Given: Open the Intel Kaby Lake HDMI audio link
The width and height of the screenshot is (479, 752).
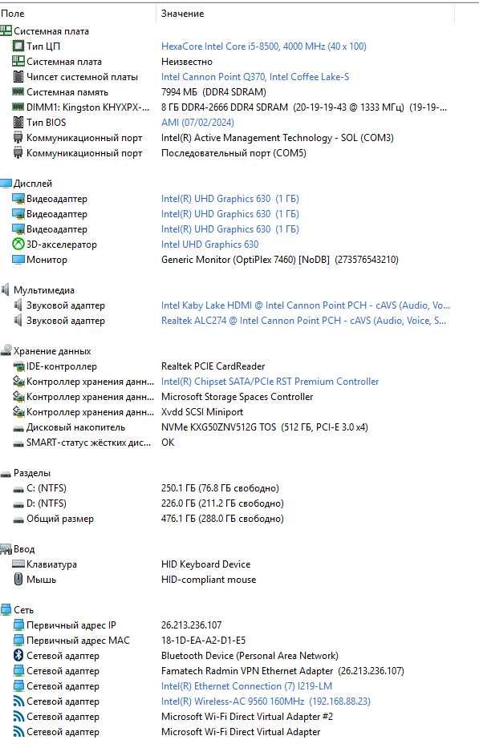Looking at the screenshot, I should (305, 305).
